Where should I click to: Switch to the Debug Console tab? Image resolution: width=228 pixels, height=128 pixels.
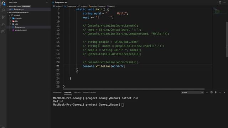coord(90,92)
